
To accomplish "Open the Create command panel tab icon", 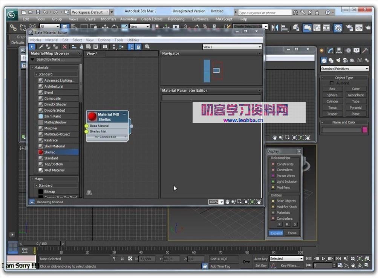I will coord(321,50).
